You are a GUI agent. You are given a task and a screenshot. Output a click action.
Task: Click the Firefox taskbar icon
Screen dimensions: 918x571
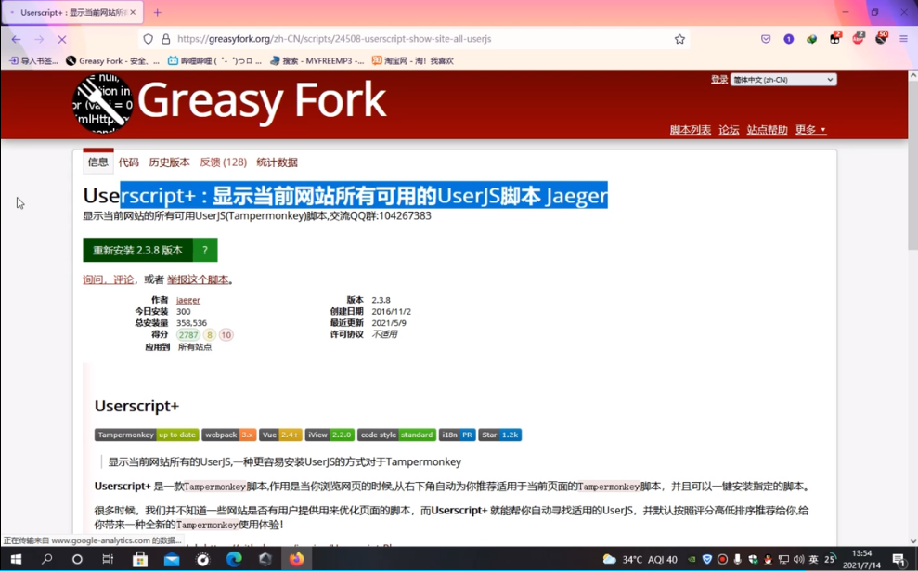click(297, 559)
